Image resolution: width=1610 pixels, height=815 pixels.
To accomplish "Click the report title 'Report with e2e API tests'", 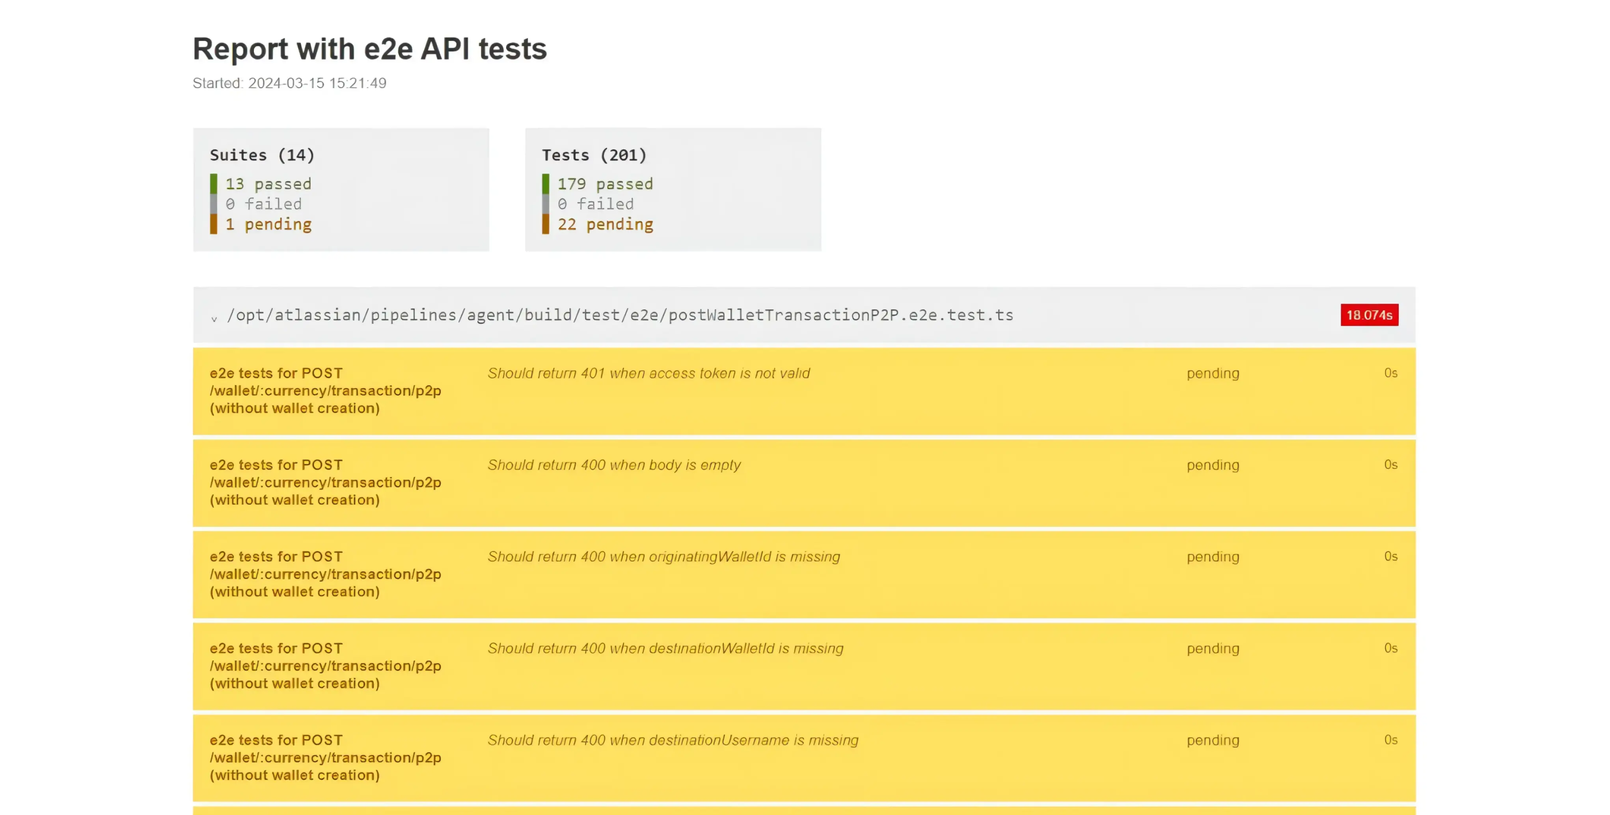I will pos(369,49).
